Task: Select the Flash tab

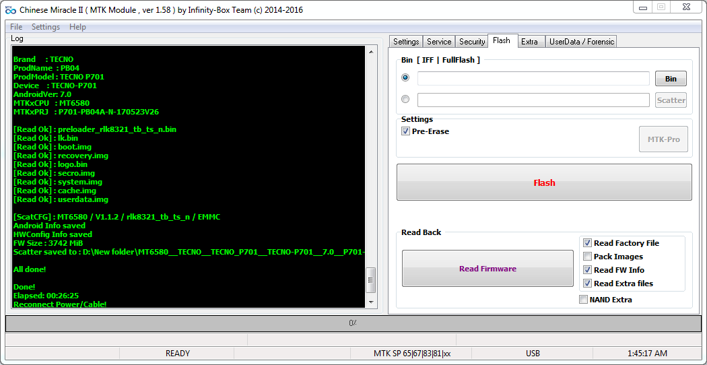Action: (x=502, y=40)
